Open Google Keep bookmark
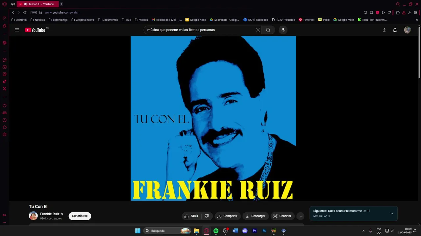 195,20
